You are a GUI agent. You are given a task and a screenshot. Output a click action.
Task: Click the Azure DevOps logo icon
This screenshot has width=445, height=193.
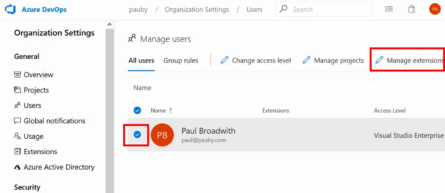tap(10, 10)
